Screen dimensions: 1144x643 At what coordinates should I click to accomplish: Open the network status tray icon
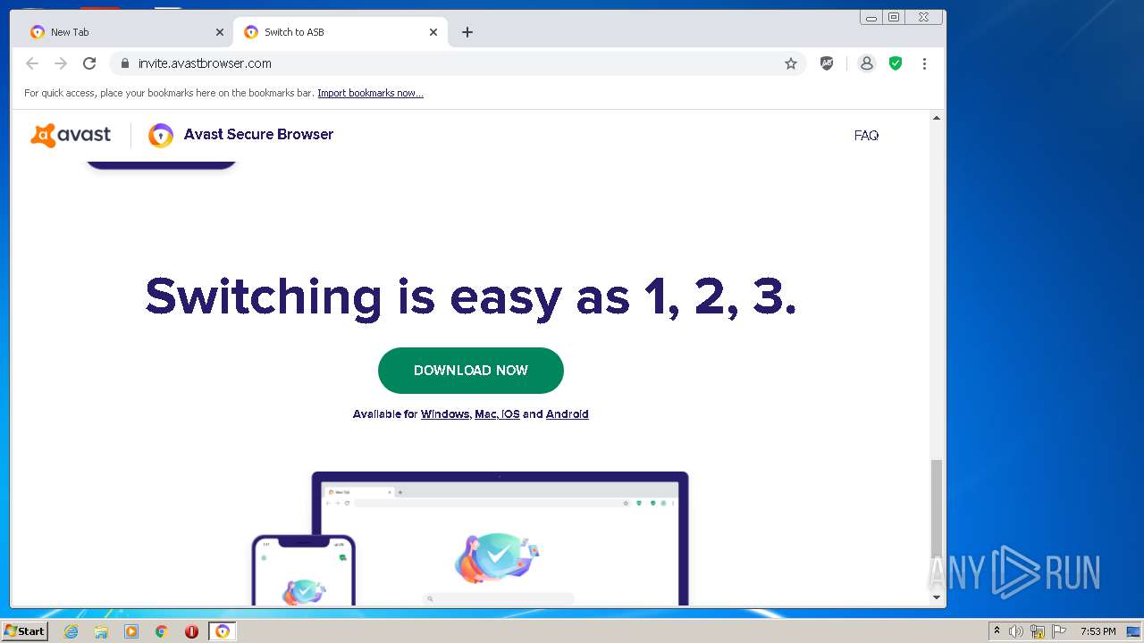coord(1038,631)
